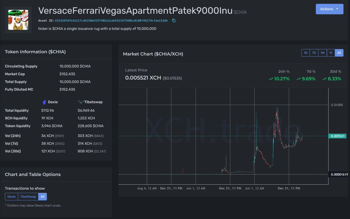The width and height of the screenshot is (350, 219).
Task: Copy the Asset ID to clipboard
Action: (x=174, y=21)
